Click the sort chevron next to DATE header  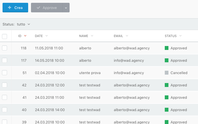point(46,36)
